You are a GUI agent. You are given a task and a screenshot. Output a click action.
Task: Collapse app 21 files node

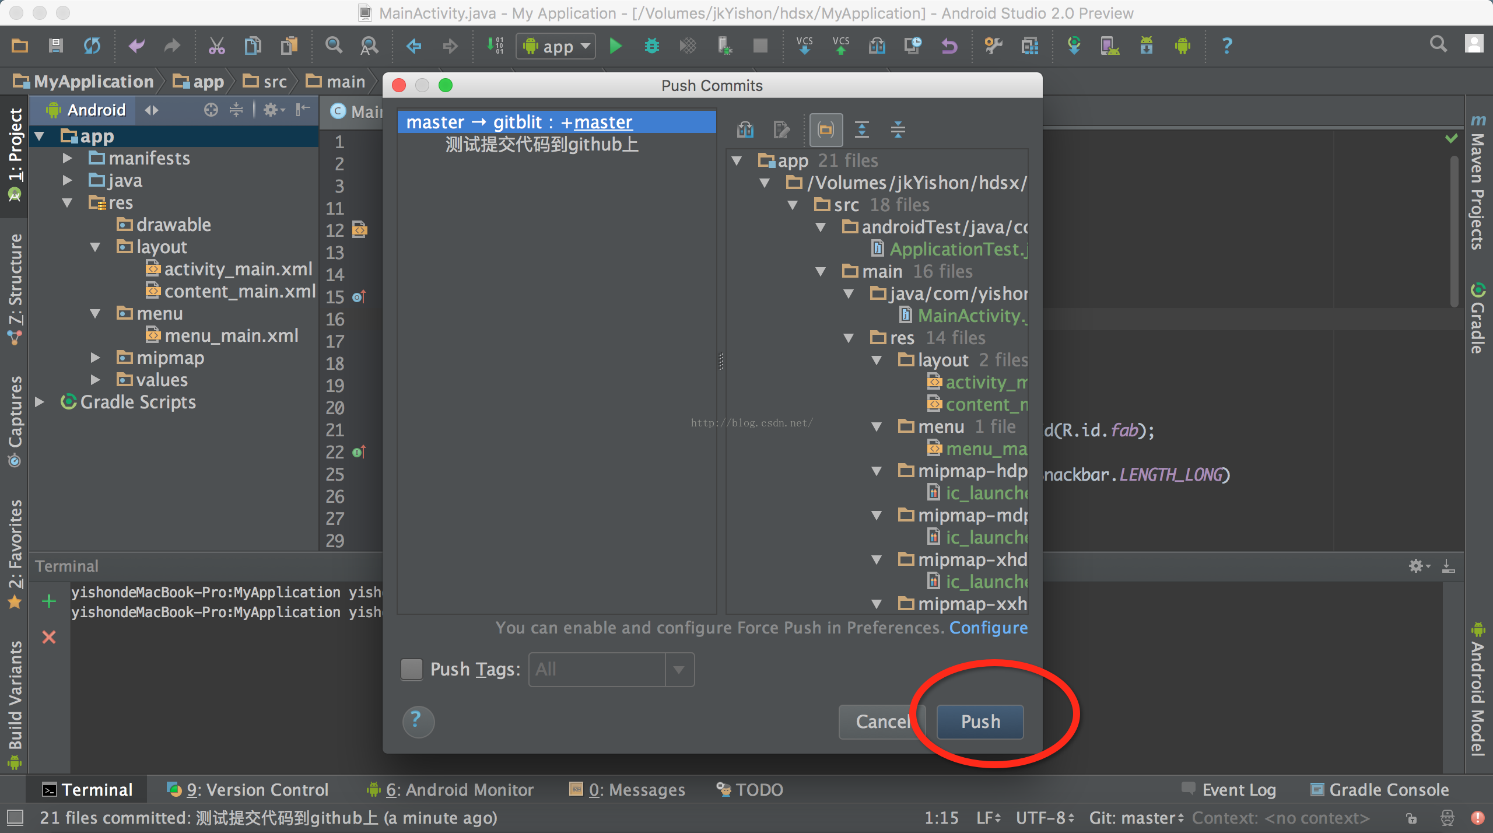(x=737, y=160)
